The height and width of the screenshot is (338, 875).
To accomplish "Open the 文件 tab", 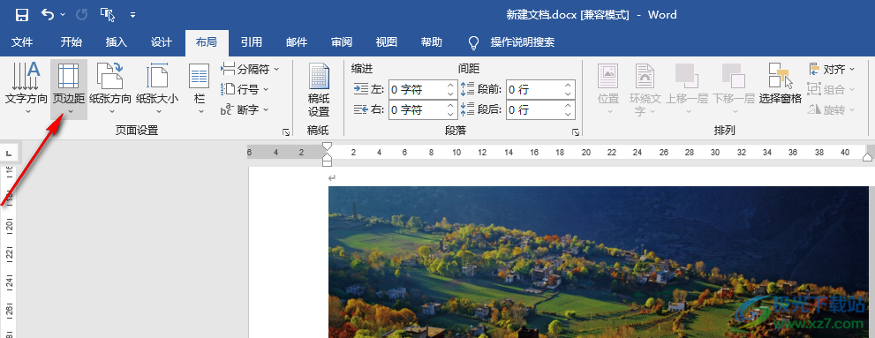I will tap(22, 42).
